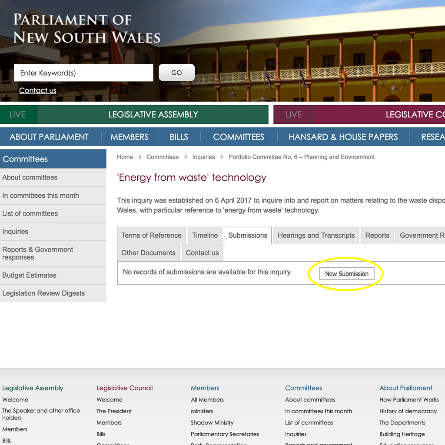
Task: Select the Submissions tab
Action: click(x=248, y=235)
